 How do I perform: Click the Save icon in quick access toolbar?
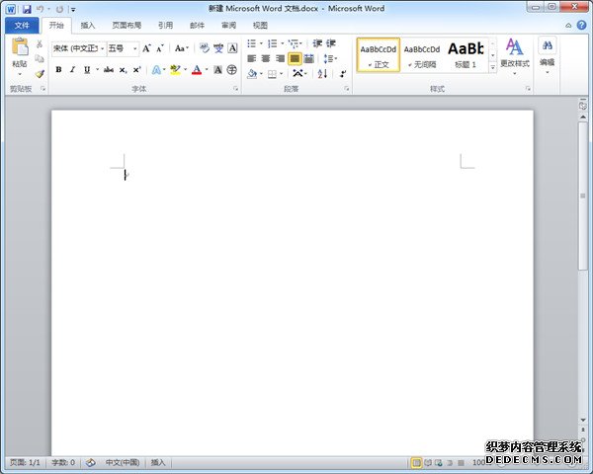click(27, 9)
